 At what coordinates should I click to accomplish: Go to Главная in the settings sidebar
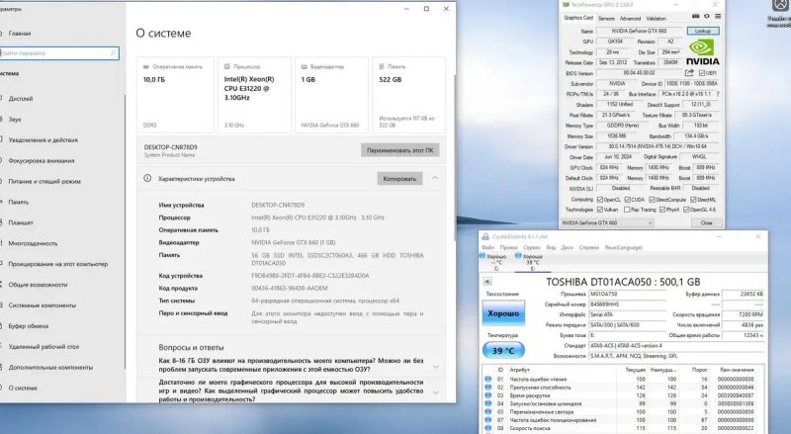point(19,34)
